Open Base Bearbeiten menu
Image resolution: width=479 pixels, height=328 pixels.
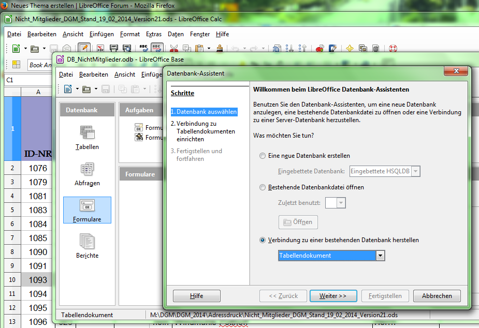94,74
